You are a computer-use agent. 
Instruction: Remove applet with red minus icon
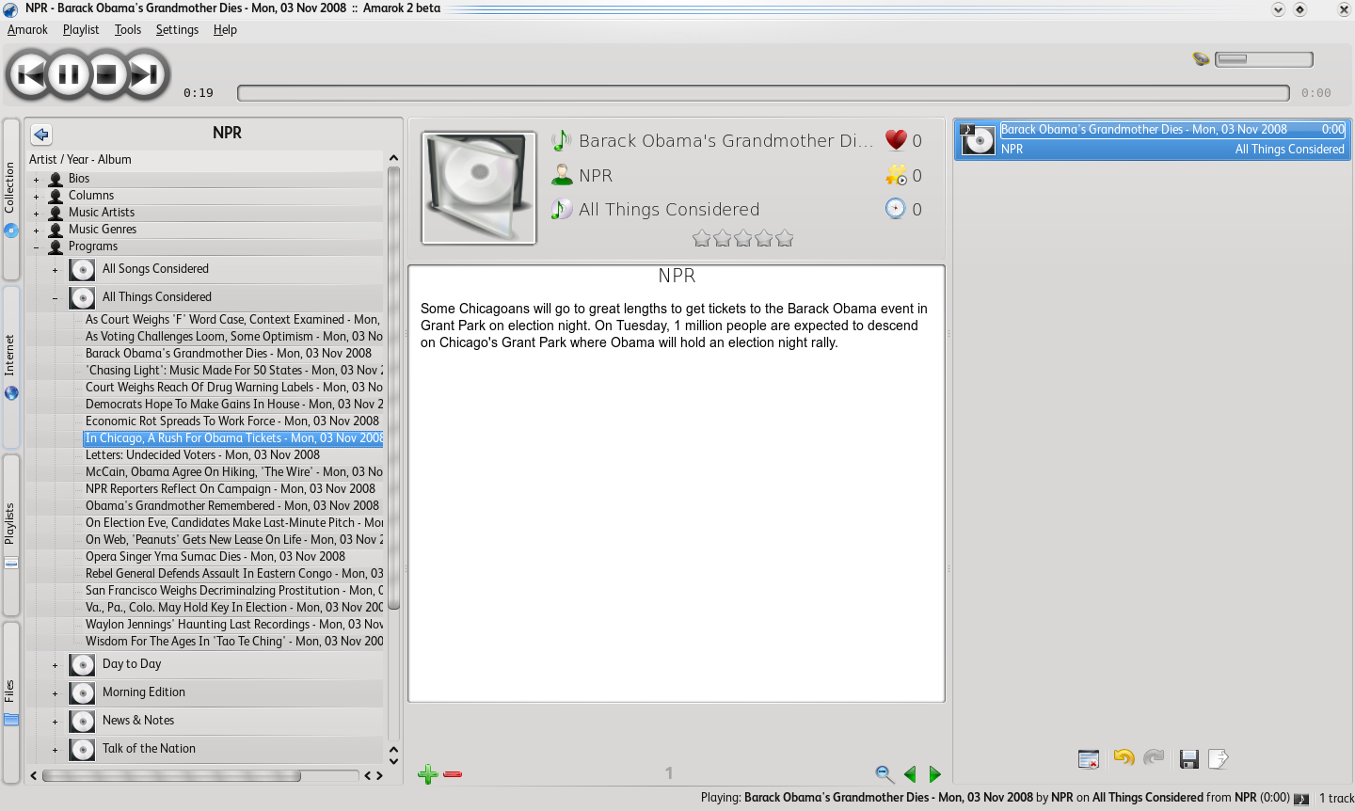coord(453,774)
